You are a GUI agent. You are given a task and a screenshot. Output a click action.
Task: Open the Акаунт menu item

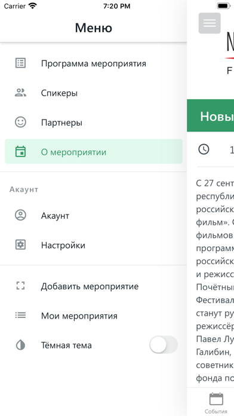pos(94,215)
